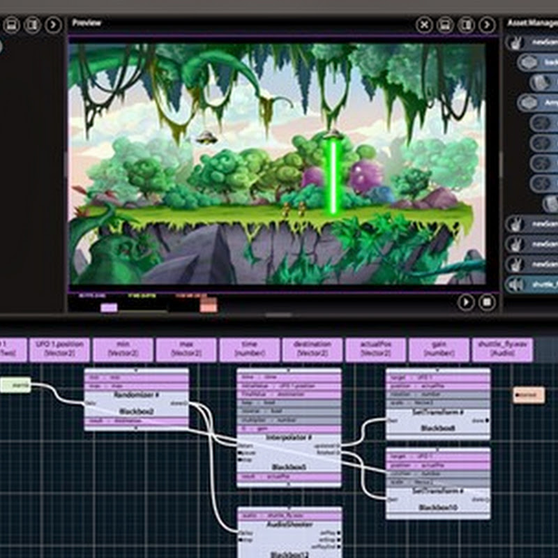Select the 'destination' Vector2 variable box
Screen dimensions: 558x558
[312, 349]
